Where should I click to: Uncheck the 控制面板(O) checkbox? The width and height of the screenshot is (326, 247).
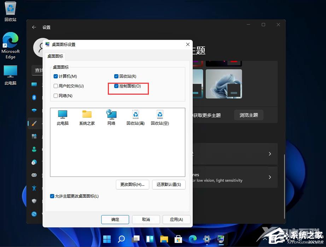tap(116, 86)
